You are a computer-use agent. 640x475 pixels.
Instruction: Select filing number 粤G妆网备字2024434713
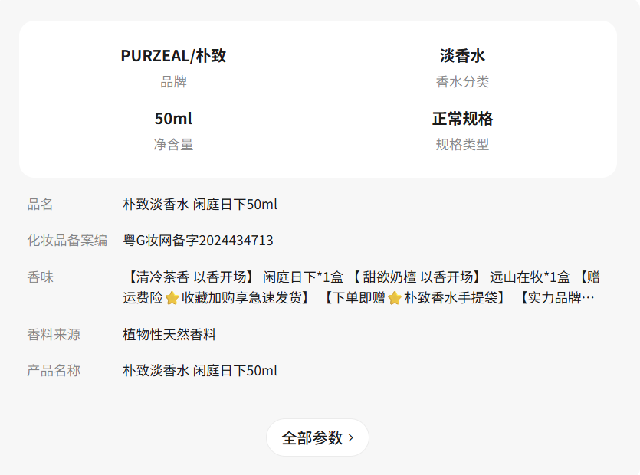pyautogui.click(x=198, y=241)
